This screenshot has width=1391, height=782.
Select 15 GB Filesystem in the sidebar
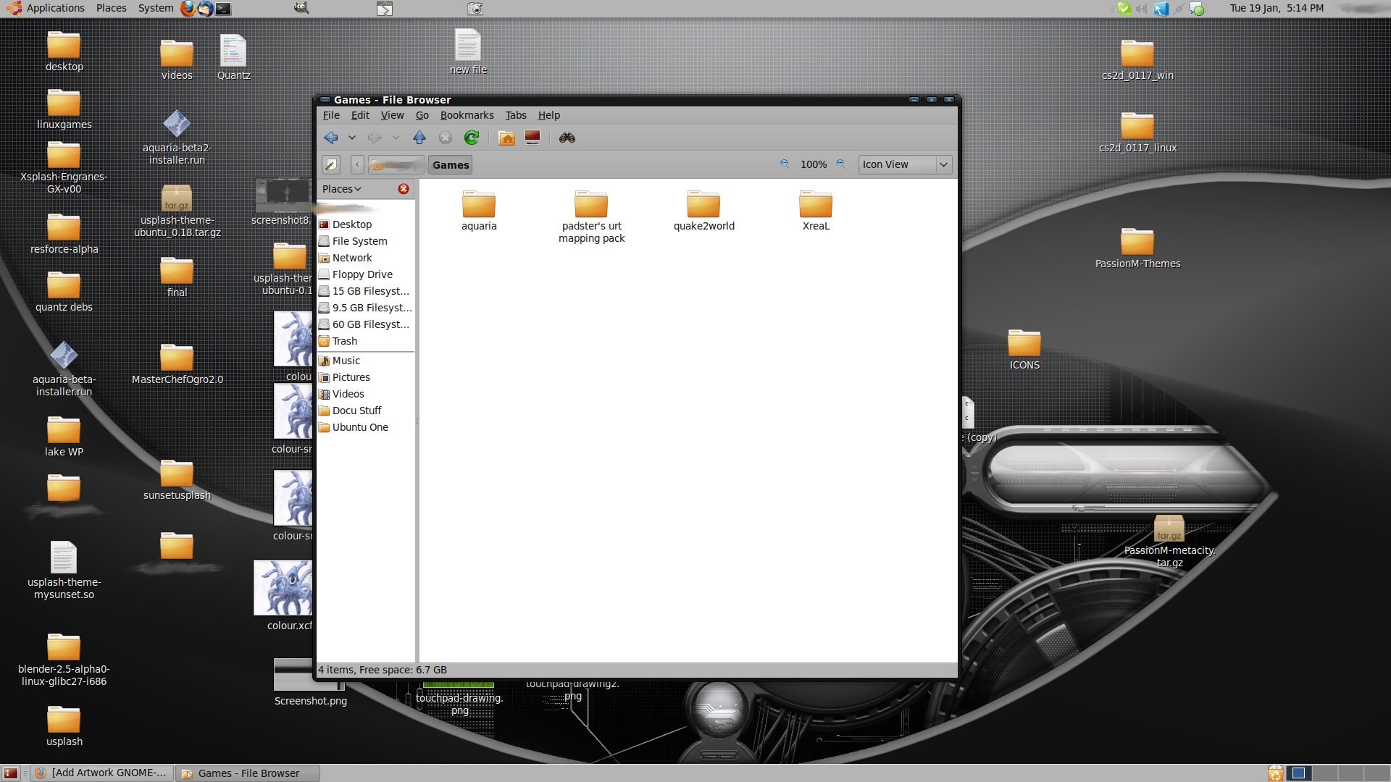[x=366, y=291]
